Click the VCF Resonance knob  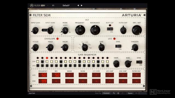[95, 30]
